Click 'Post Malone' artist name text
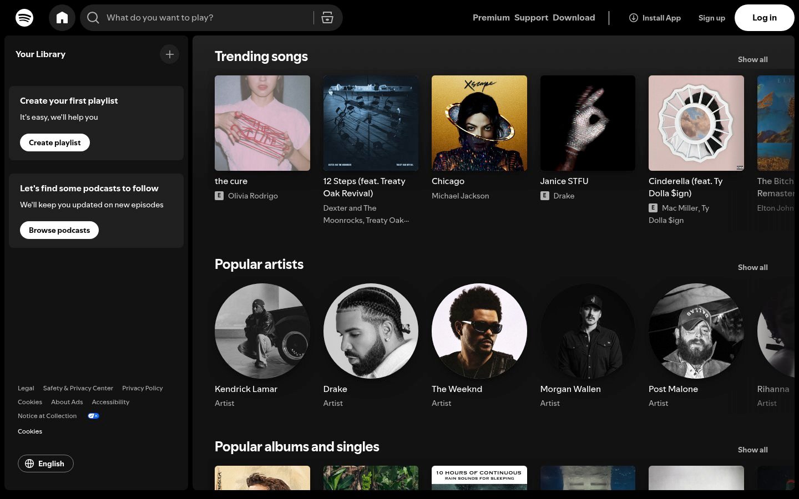This screenshot has height=499, width=799. [674, 389]
